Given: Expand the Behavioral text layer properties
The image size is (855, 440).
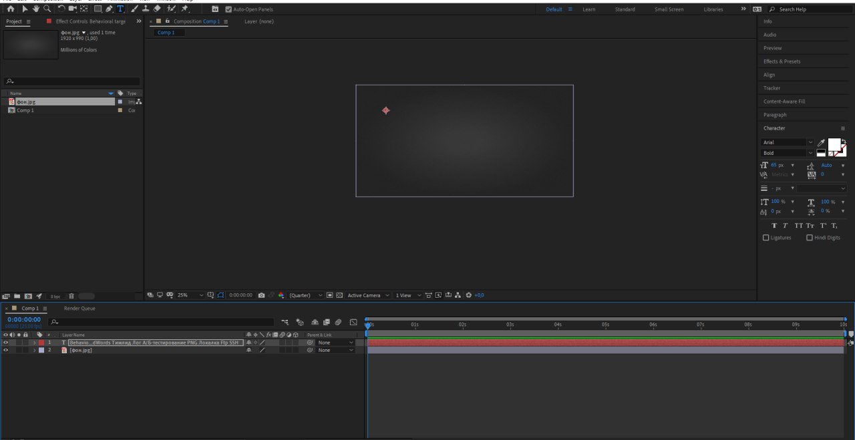Looking at the screenshot, I should (x=35, y=343).
